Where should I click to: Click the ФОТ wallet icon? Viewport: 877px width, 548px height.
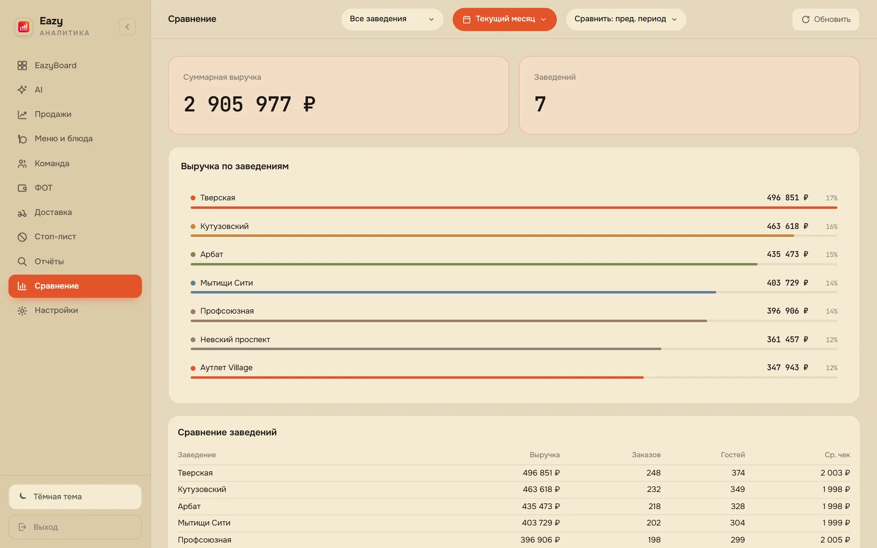point(22,188)
